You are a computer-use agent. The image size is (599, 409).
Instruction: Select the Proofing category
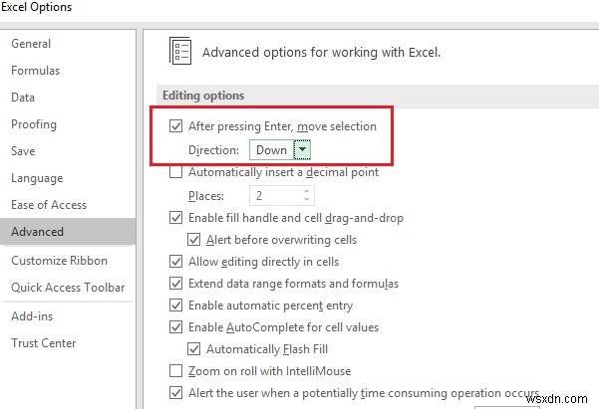tap(34, 124)
